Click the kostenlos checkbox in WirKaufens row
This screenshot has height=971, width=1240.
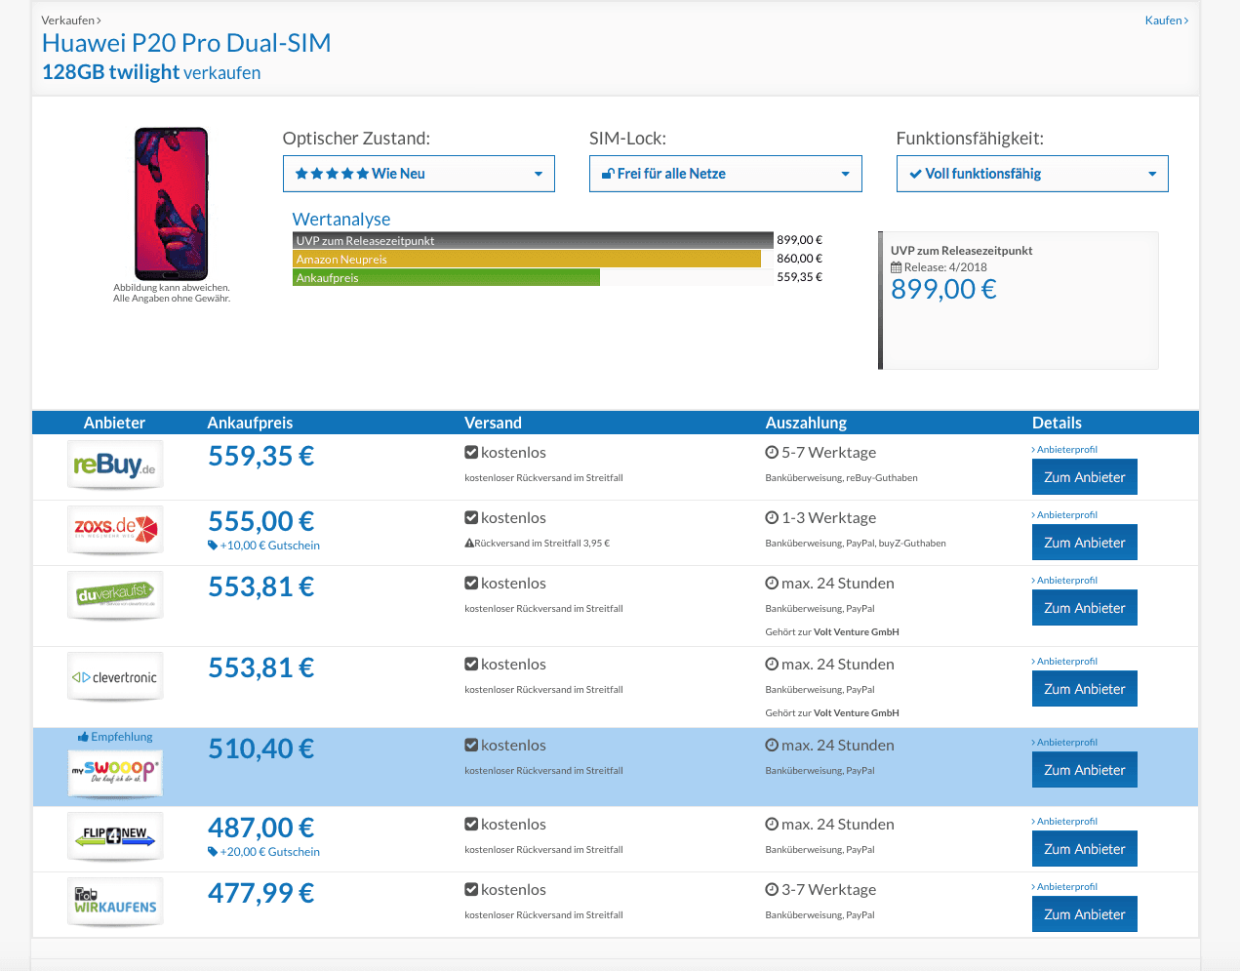pos(471,890)
